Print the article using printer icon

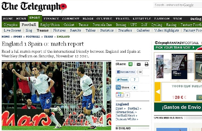146,64
